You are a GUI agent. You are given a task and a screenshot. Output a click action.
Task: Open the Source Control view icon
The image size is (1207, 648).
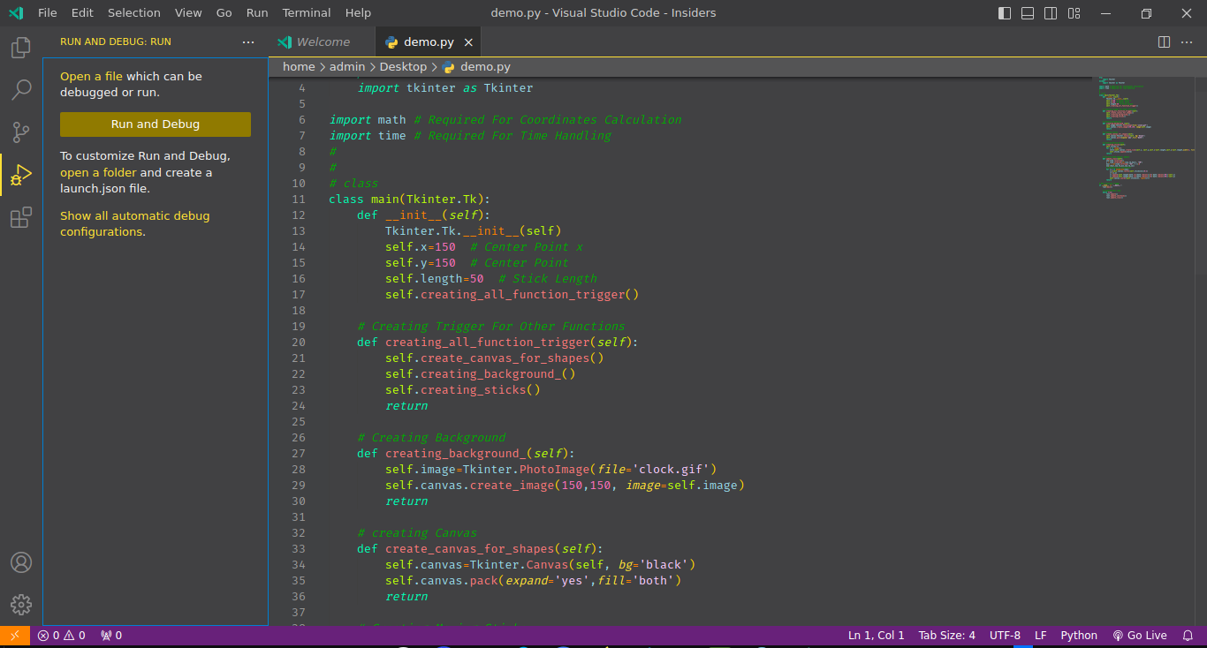tap(21, 132)
